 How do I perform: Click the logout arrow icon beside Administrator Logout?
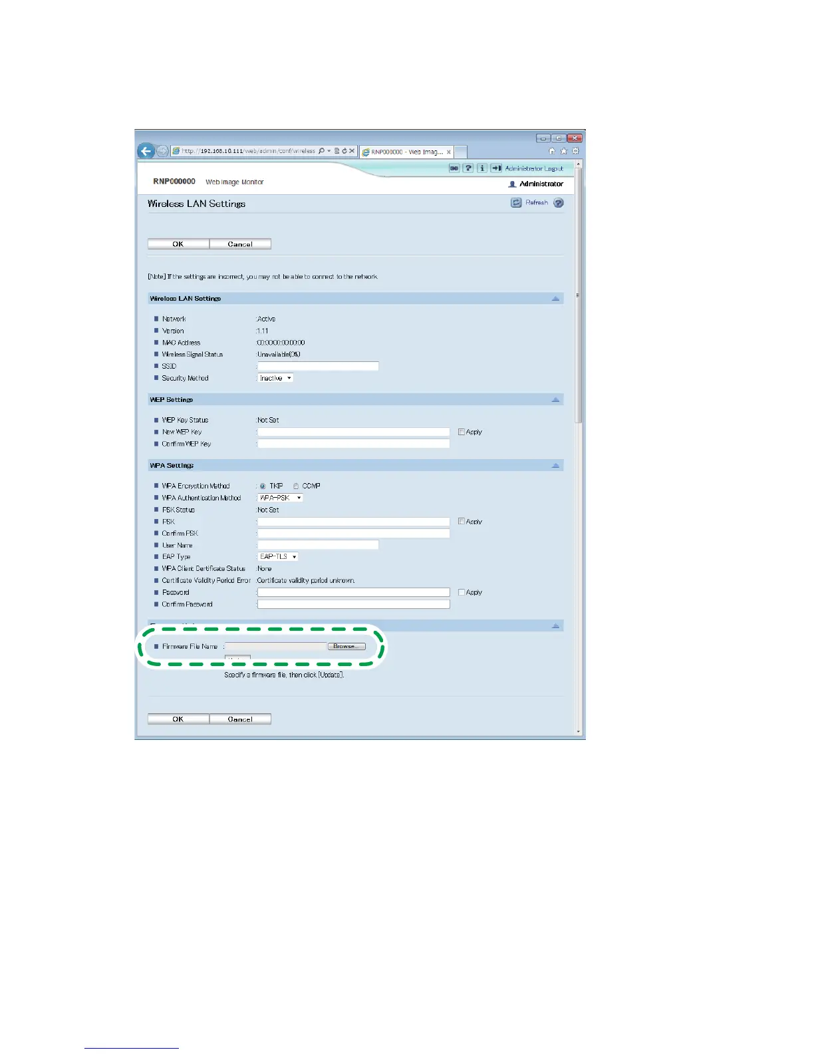pyautogui.click(x=496, y=168)
